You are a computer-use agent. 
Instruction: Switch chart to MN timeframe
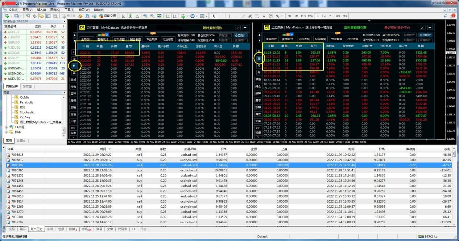tap(345, 16)
